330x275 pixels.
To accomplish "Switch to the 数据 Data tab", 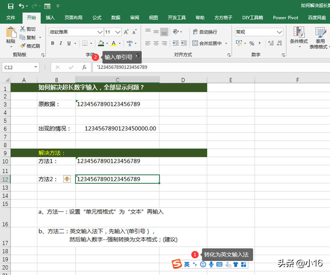I will [116, 18].
